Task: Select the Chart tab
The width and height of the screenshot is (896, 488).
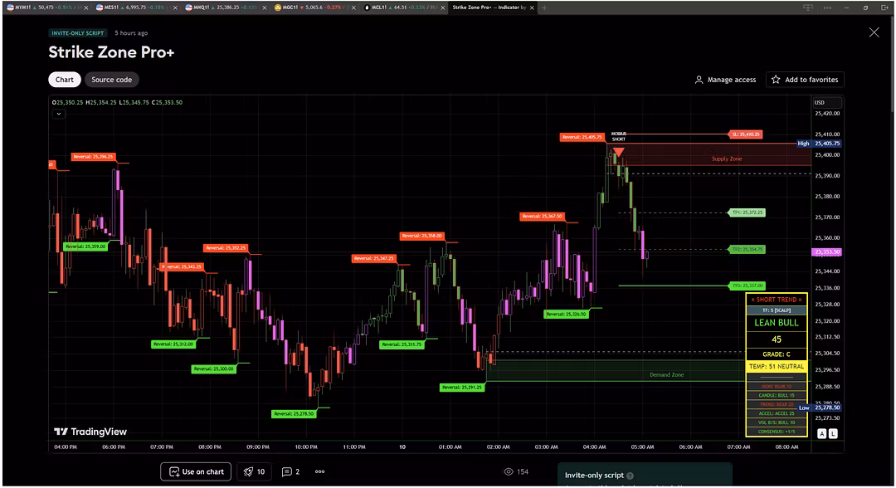Action: pyautogui.click(x=65, y=80)
